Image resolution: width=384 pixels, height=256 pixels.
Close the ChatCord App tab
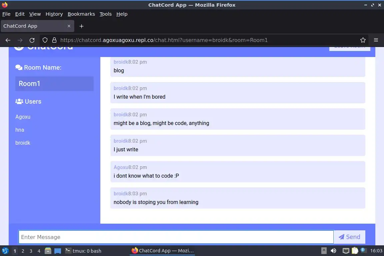69,26
